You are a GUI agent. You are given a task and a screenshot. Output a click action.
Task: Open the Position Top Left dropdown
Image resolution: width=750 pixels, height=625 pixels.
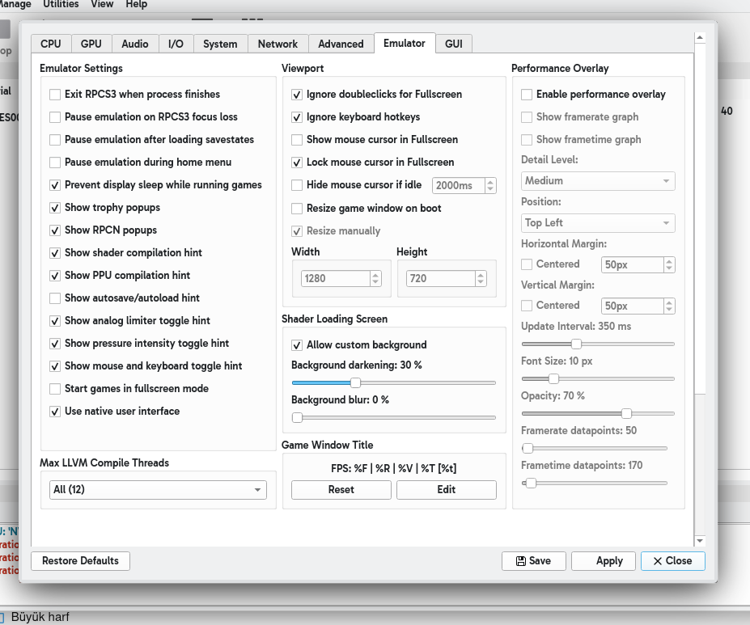[598, 223]
